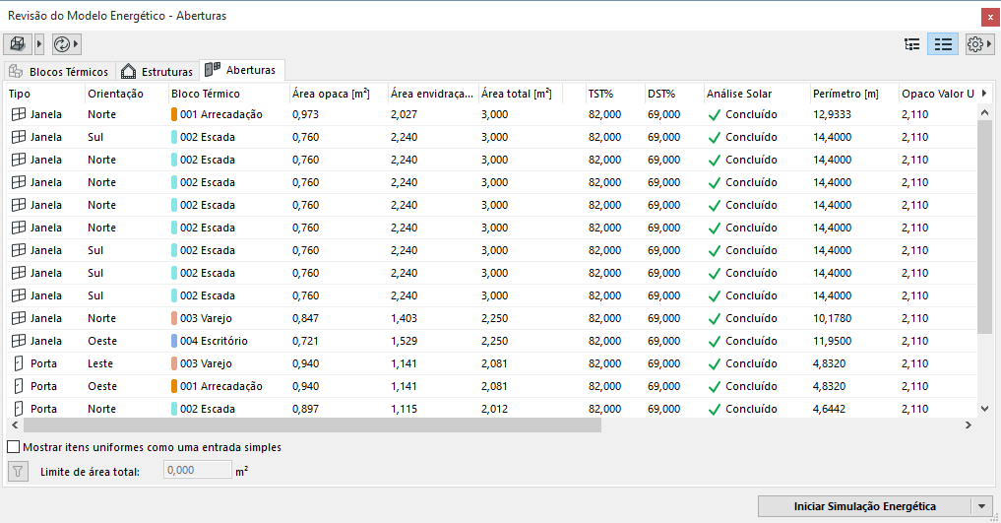Viewport: 1001px width, 523px height.
Task: Click the window icon in the Arrecadação Janela row
Action: click(x=18, y=114)
